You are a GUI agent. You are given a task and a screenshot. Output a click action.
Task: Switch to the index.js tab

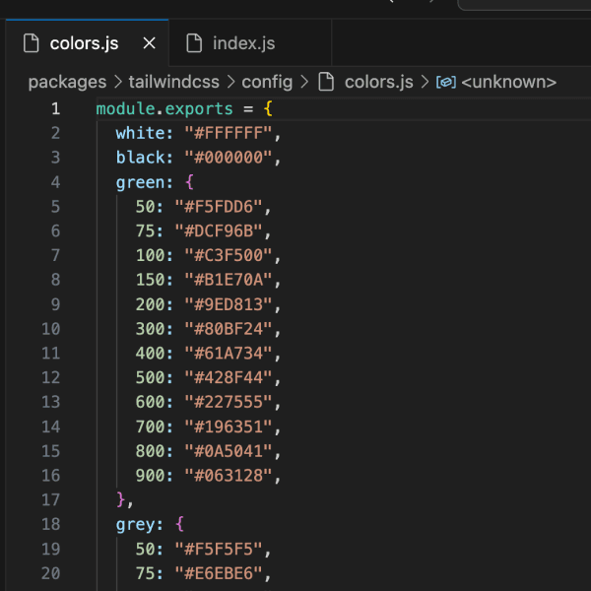[243, 43]
